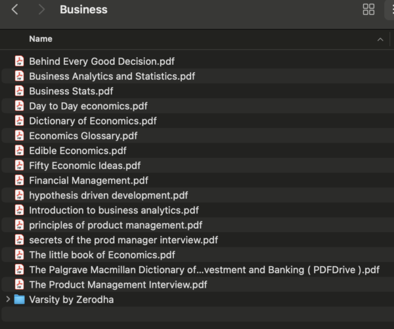Viewport: 394px width, 329px height.
Task: Click PDF icon beside Business Stats.pdf
Action: 19,91
